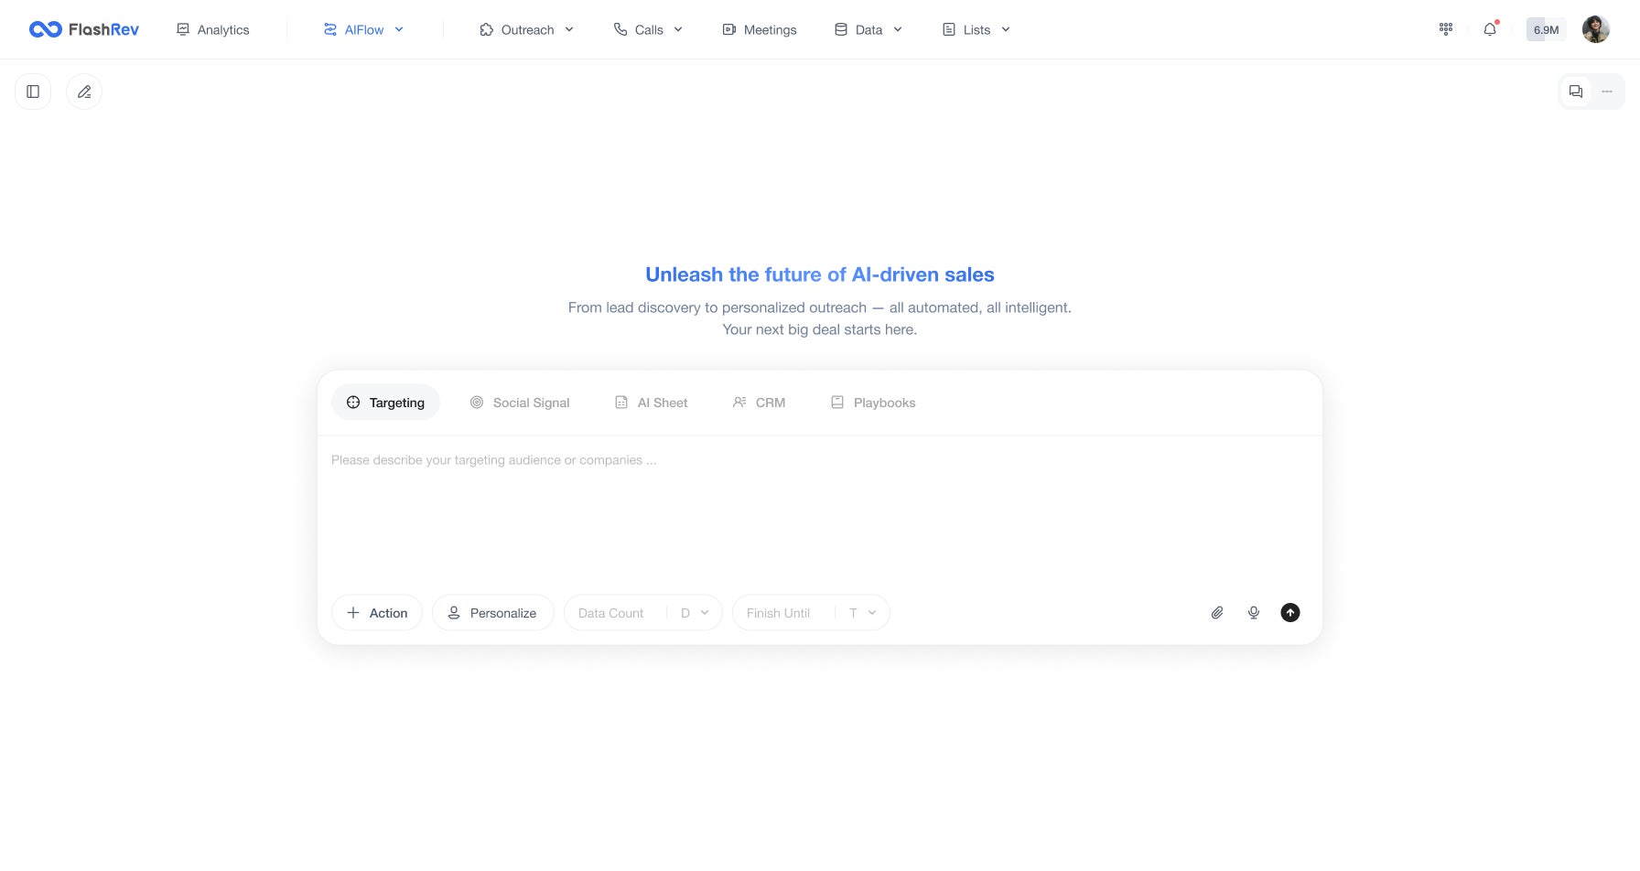Open the apps grid icon
Image resolution: width=1640 pixels, height=871 pixels.
point(1446,29)
